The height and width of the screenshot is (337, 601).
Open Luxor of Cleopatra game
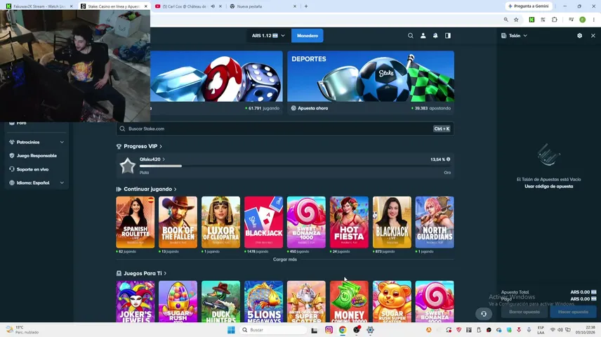coord(220,223)
